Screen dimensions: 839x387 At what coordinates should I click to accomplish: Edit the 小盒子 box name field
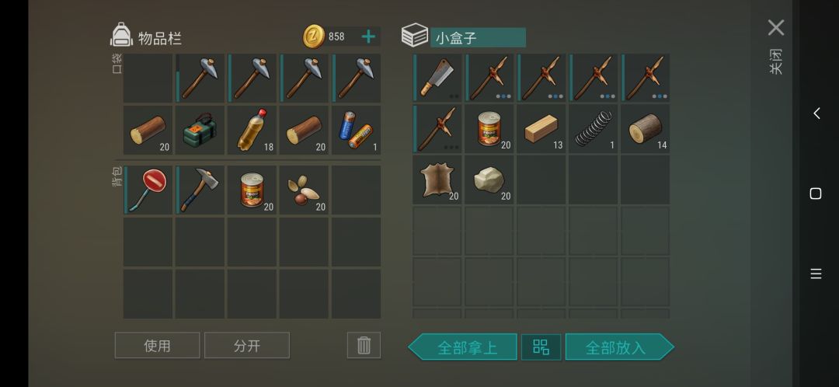478,38
